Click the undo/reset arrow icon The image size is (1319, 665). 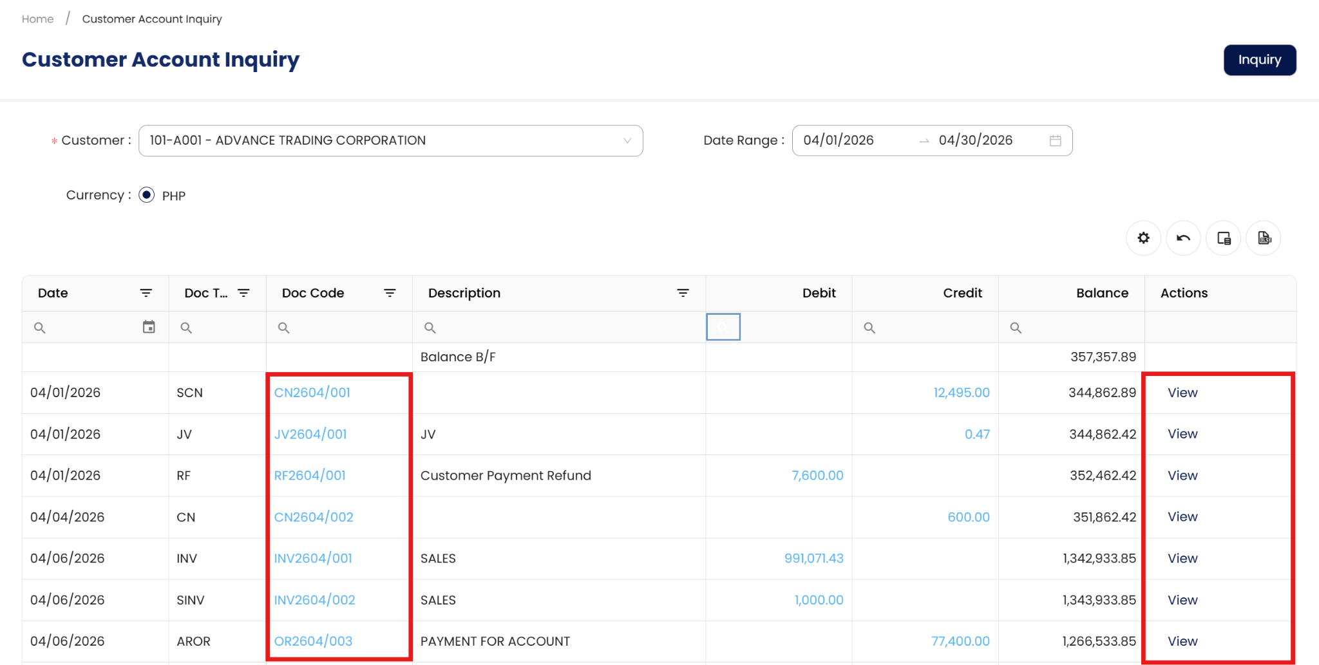(x=1183, y=238)
